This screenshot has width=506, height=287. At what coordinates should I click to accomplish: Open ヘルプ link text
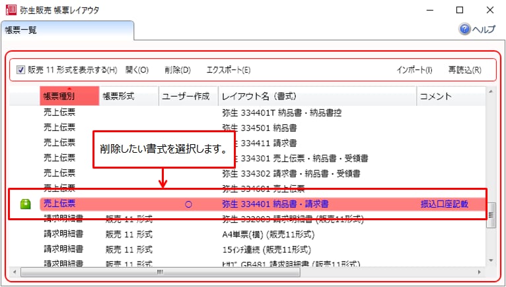tap(484, 29)
